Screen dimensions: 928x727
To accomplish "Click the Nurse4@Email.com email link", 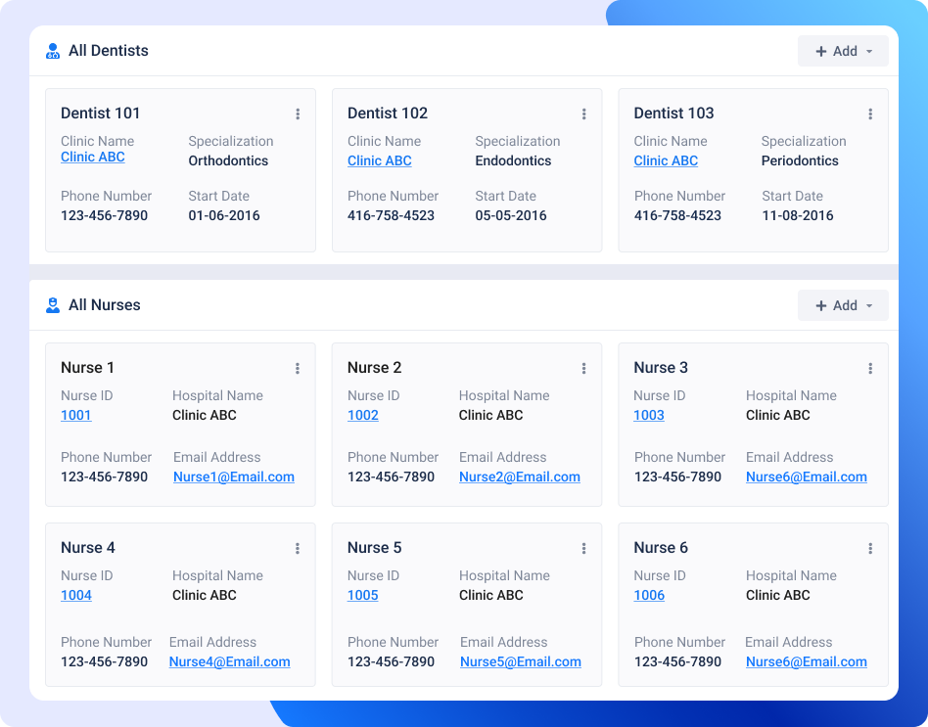I will (x=230, y=661).
